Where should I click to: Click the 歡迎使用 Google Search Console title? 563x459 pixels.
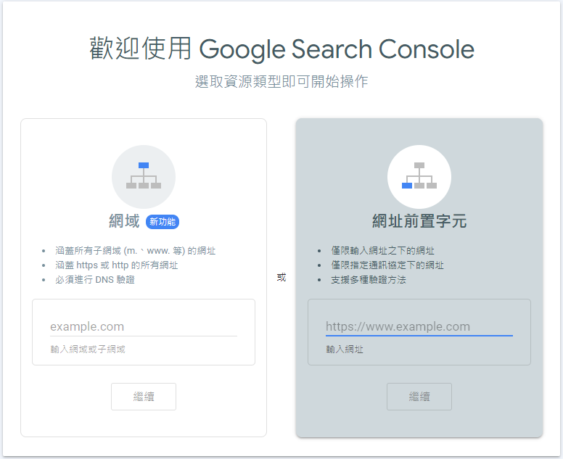pos(281,49)
